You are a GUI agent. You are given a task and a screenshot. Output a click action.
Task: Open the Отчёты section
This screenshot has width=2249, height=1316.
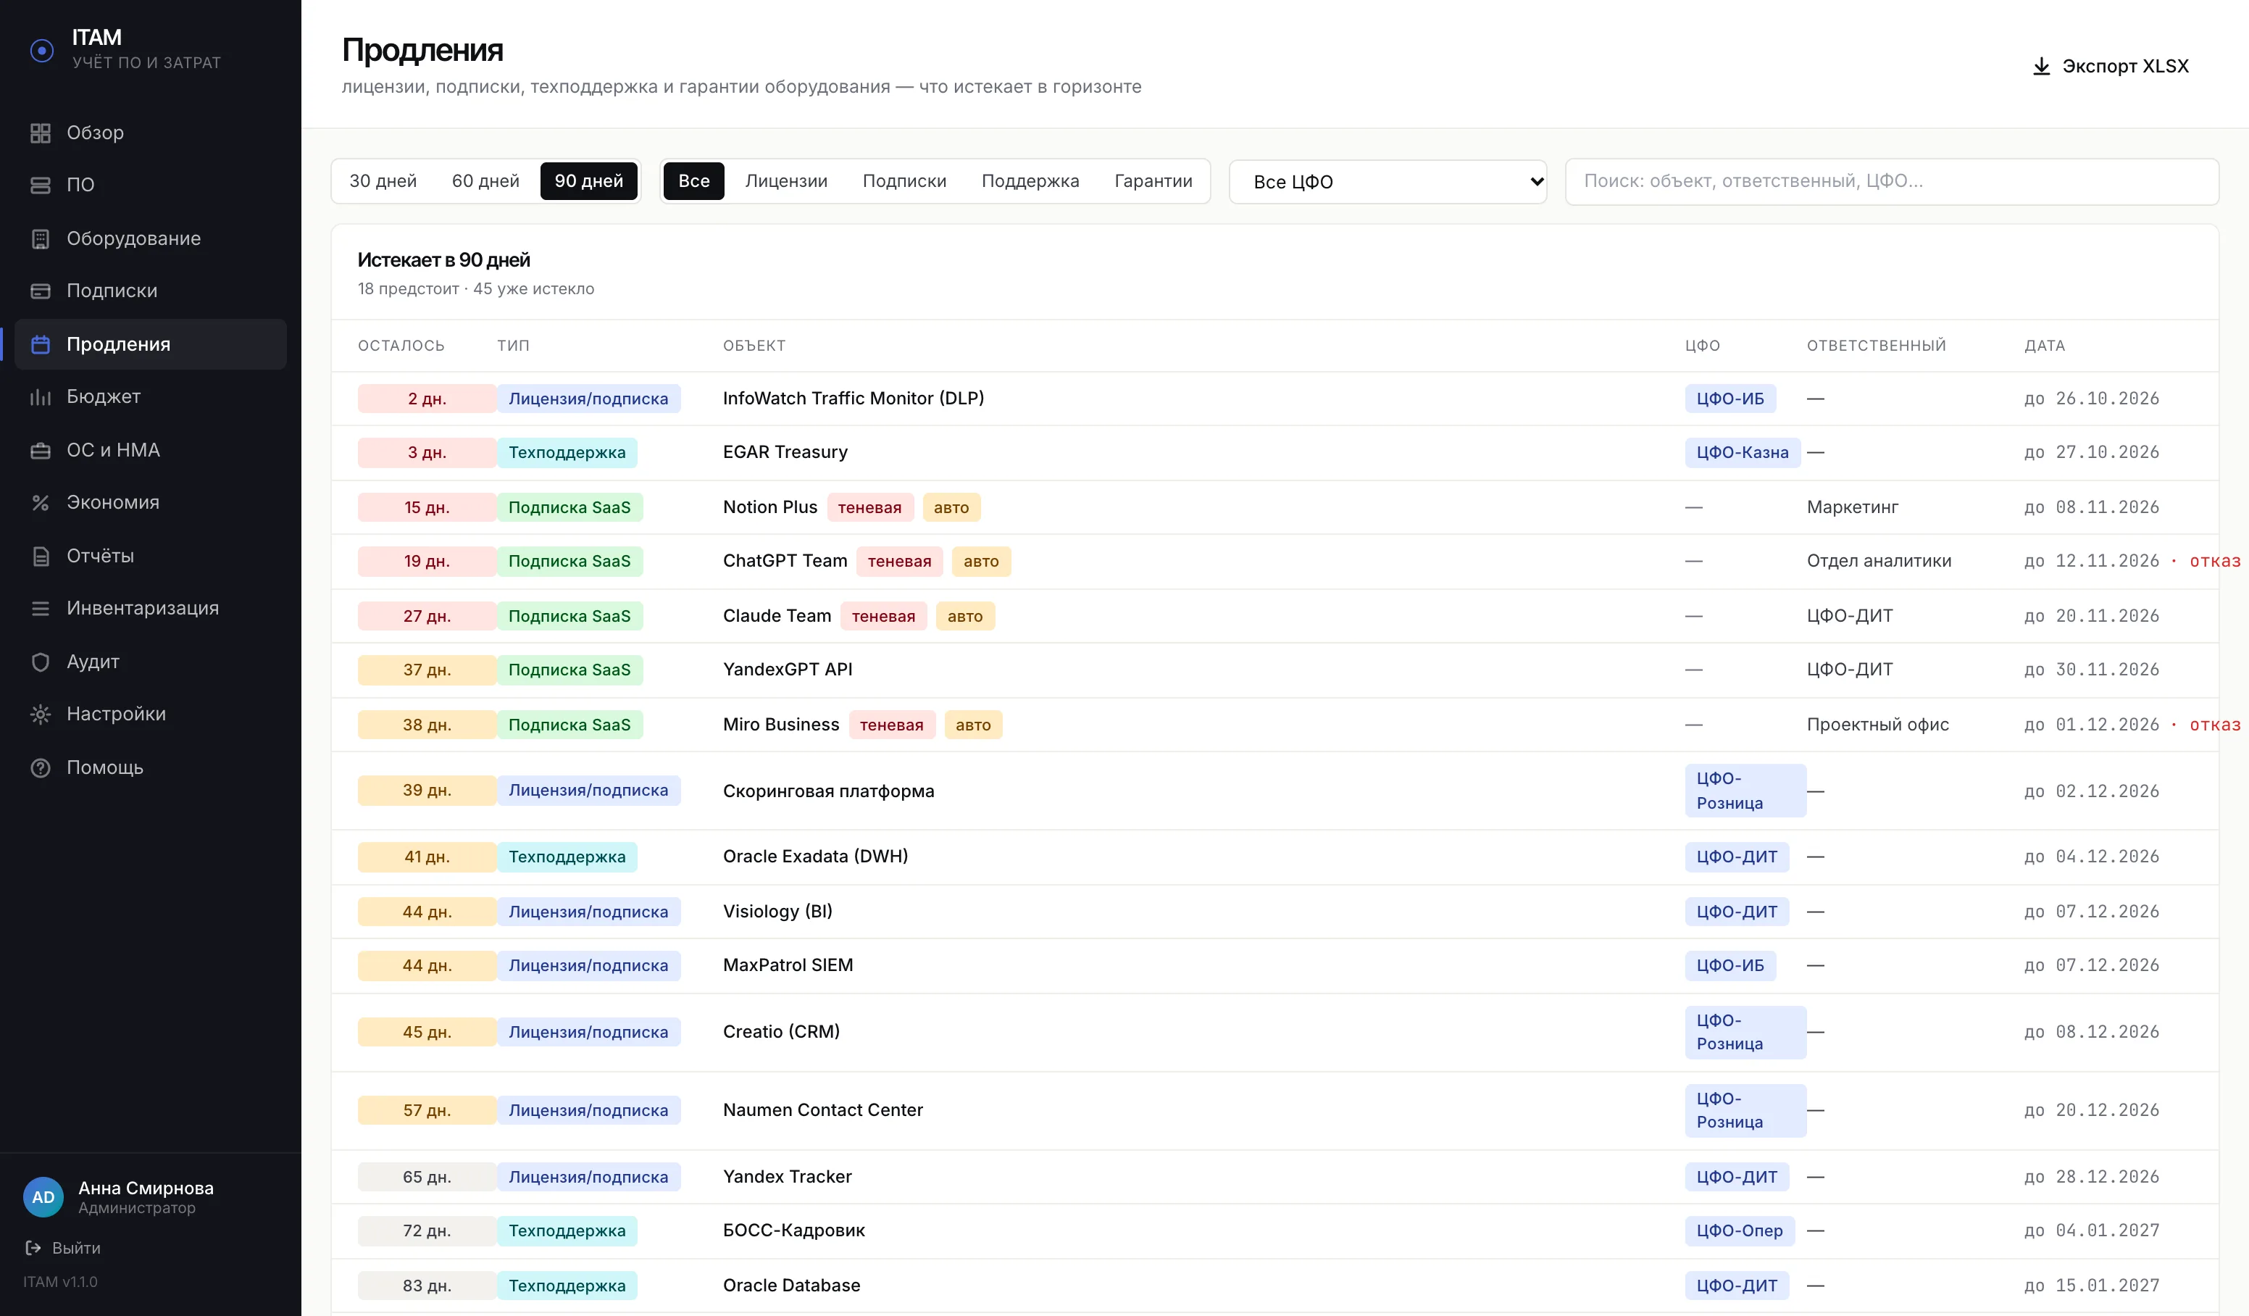pos(150,557)
